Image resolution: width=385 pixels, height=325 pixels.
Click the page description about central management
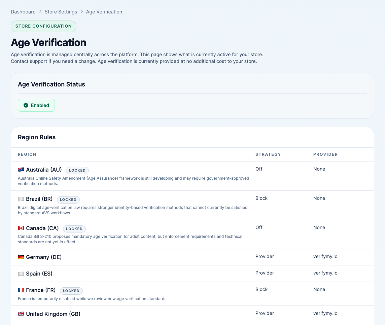point(137,58)
